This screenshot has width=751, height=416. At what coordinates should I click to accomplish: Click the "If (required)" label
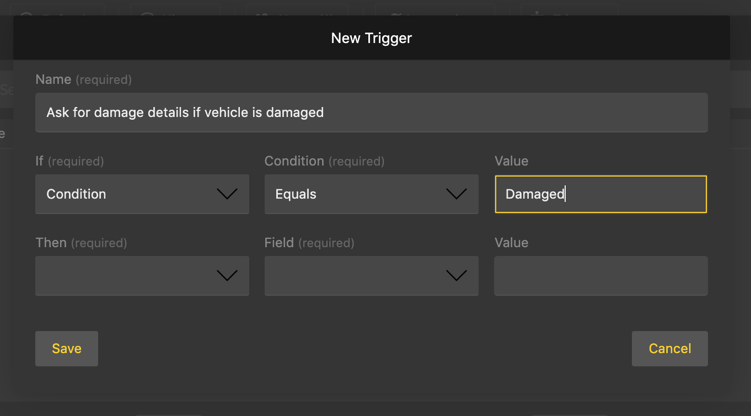pos(69,161)
